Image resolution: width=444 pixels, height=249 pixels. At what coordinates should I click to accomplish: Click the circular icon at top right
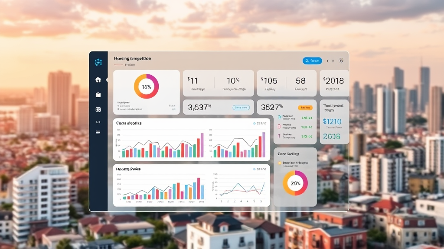[x=341, y=61]
